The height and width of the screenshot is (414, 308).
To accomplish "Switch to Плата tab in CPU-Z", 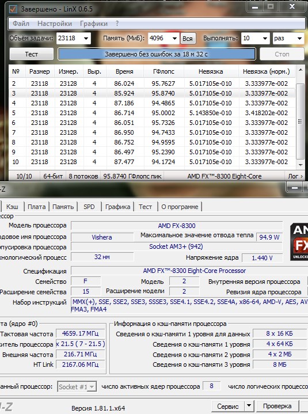I will tap(37, 207).
